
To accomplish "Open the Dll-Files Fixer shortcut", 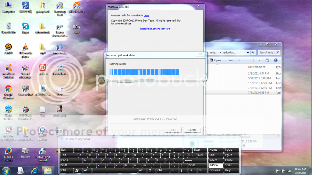I will click(x=77, y=6).
